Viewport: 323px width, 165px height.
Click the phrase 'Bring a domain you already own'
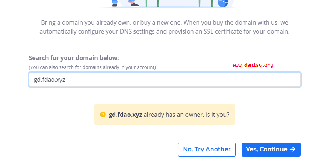[x=86, y=22]
